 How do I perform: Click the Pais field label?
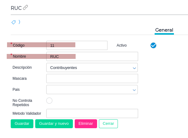pyautogui.click(x=16, y=90)
